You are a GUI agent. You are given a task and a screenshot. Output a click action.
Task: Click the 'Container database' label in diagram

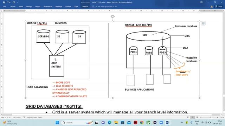186,26
